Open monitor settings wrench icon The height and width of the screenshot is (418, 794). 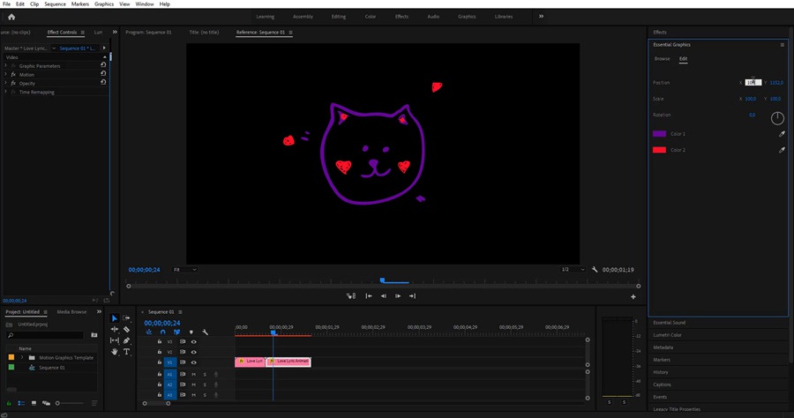[595, 270]
